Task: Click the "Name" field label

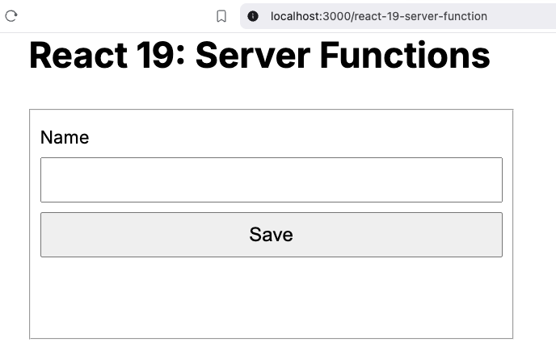Action: [x=65, y=137]
